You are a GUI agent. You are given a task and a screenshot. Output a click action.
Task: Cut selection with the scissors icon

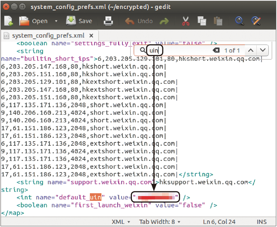(x=186, y=21)
